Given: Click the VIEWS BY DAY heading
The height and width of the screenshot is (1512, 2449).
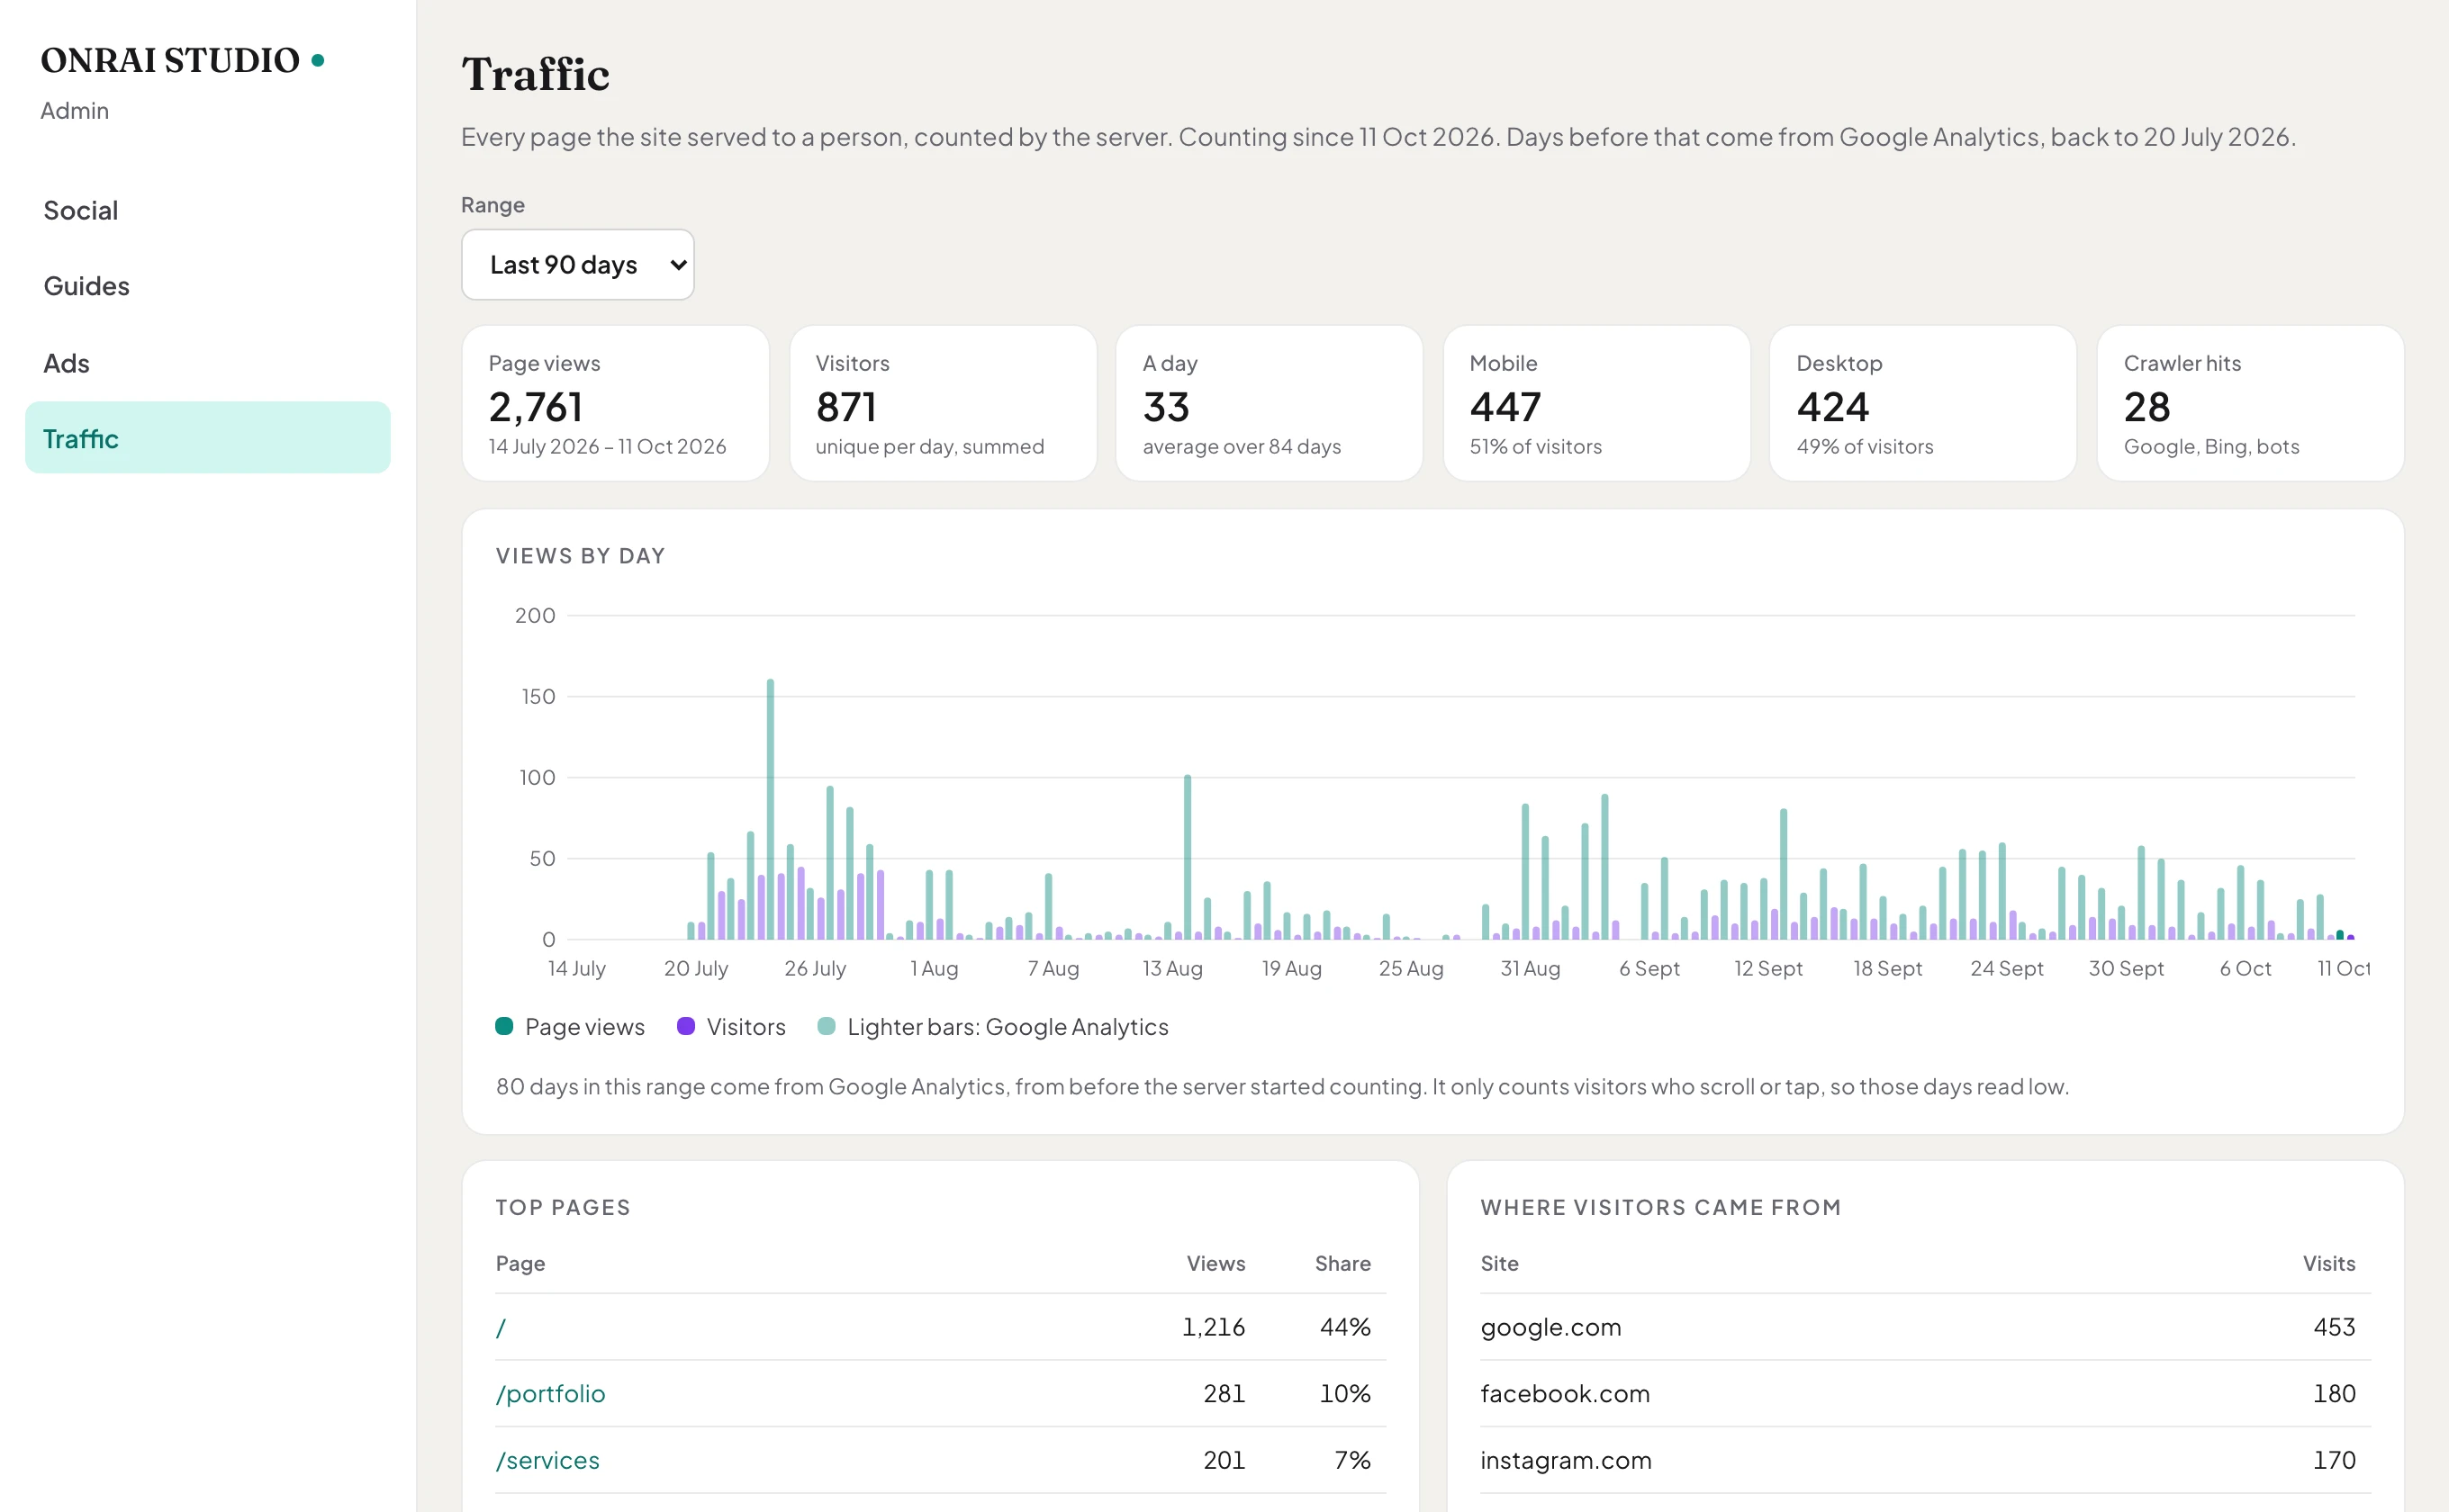Looking at the screenshot, I should [x=580, y=556].
